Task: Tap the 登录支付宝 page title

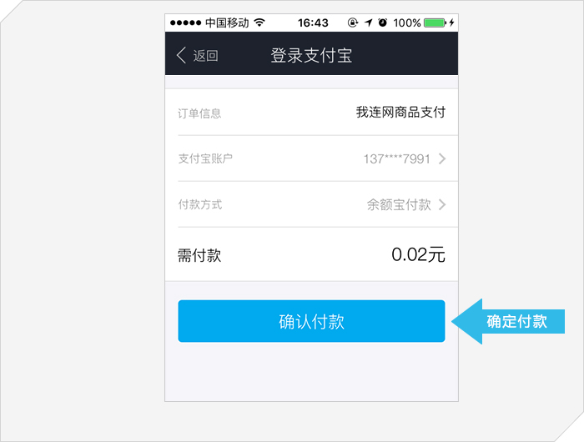Action: click(311, 56)
